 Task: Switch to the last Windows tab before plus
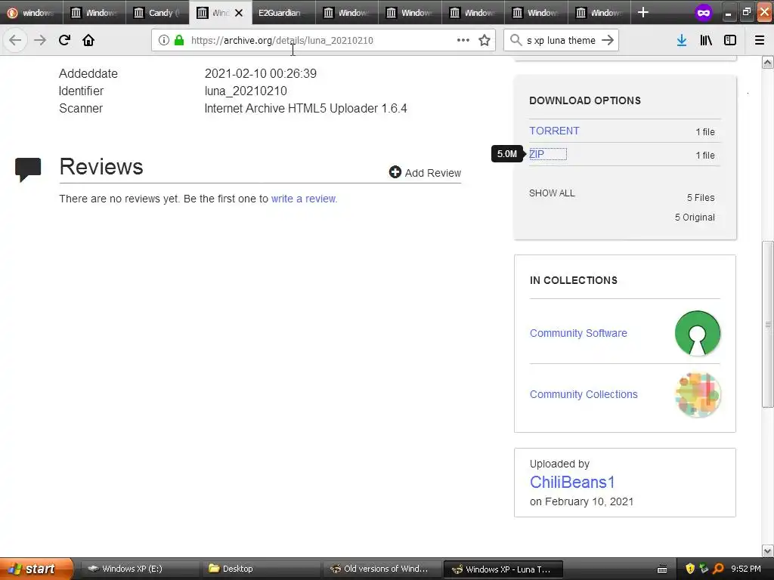[x=599, y=13]
